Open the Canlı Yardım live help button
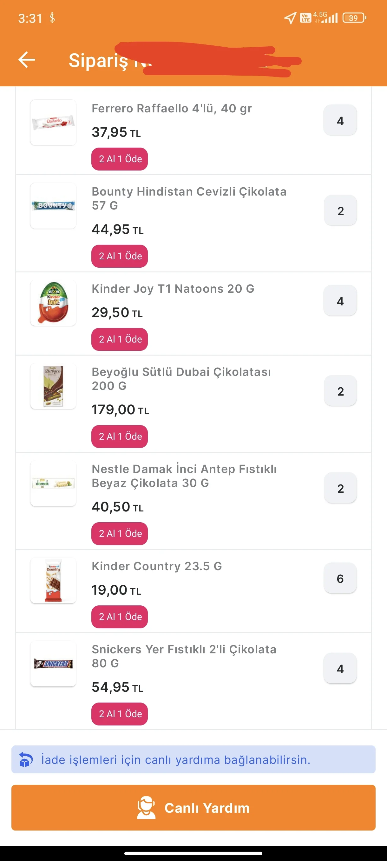Viewport: 387px width, 861px height. pyautogui.click(x=194, y=808)
